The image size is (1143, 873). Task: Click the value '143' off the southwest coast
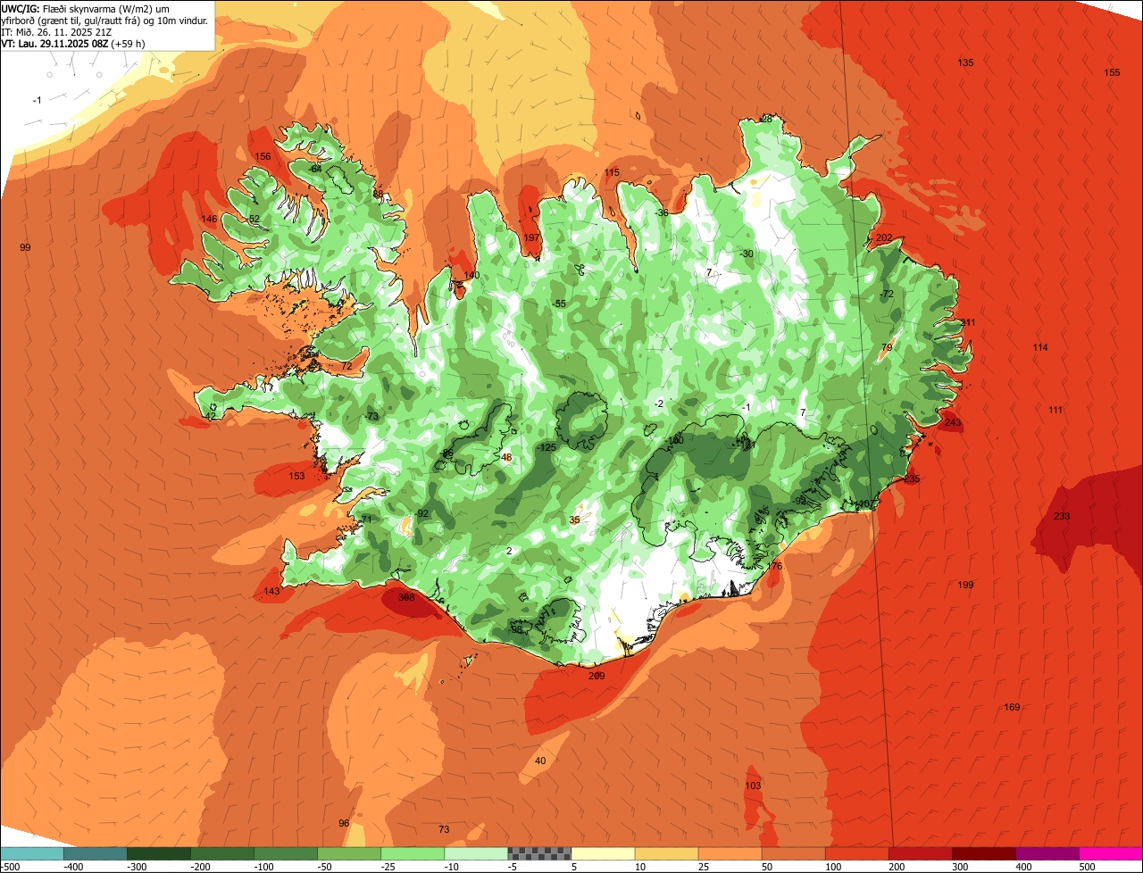(x=272, y=592)
